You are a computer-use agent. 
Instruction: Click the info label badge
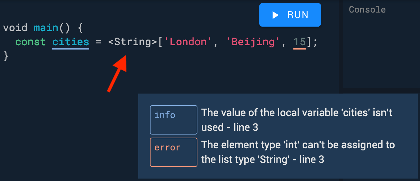174,120
